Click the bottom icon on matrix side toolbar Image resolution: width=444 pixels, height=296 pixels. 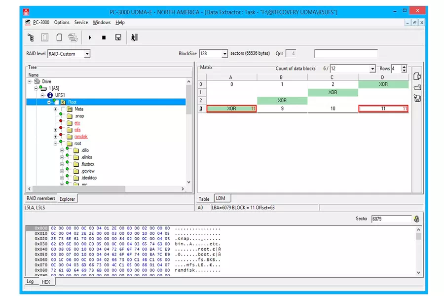pyautogui.click(x=417, y=98)
